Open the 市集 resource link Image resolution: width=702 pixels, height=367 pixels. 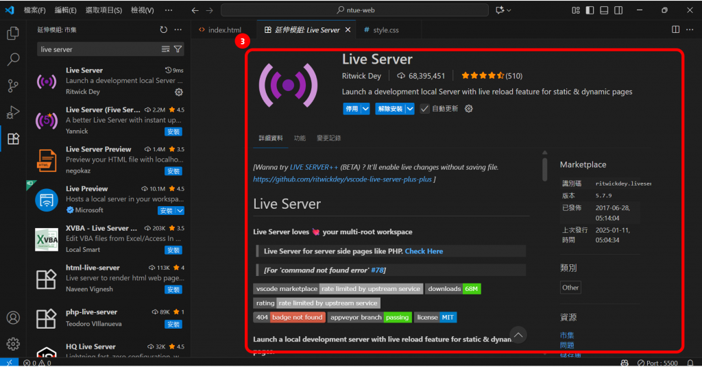pyautogui.click(x=567, y=335)
